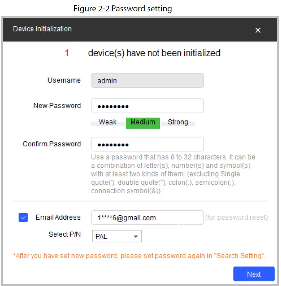Screen dimensions: 281x286
Task: Close the Device initialization dialog
Action: (258, 30)
